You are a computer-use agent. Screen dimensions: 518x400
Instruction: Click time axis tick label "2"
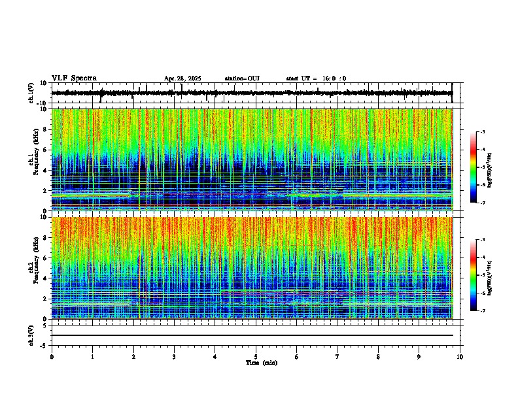[133, 357]
